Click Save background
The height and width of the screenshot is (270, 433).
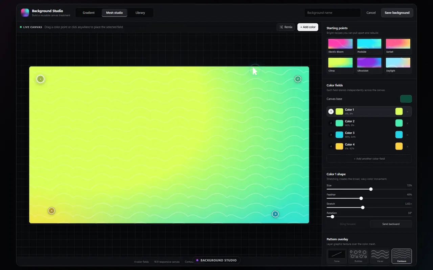coord(397,13)
